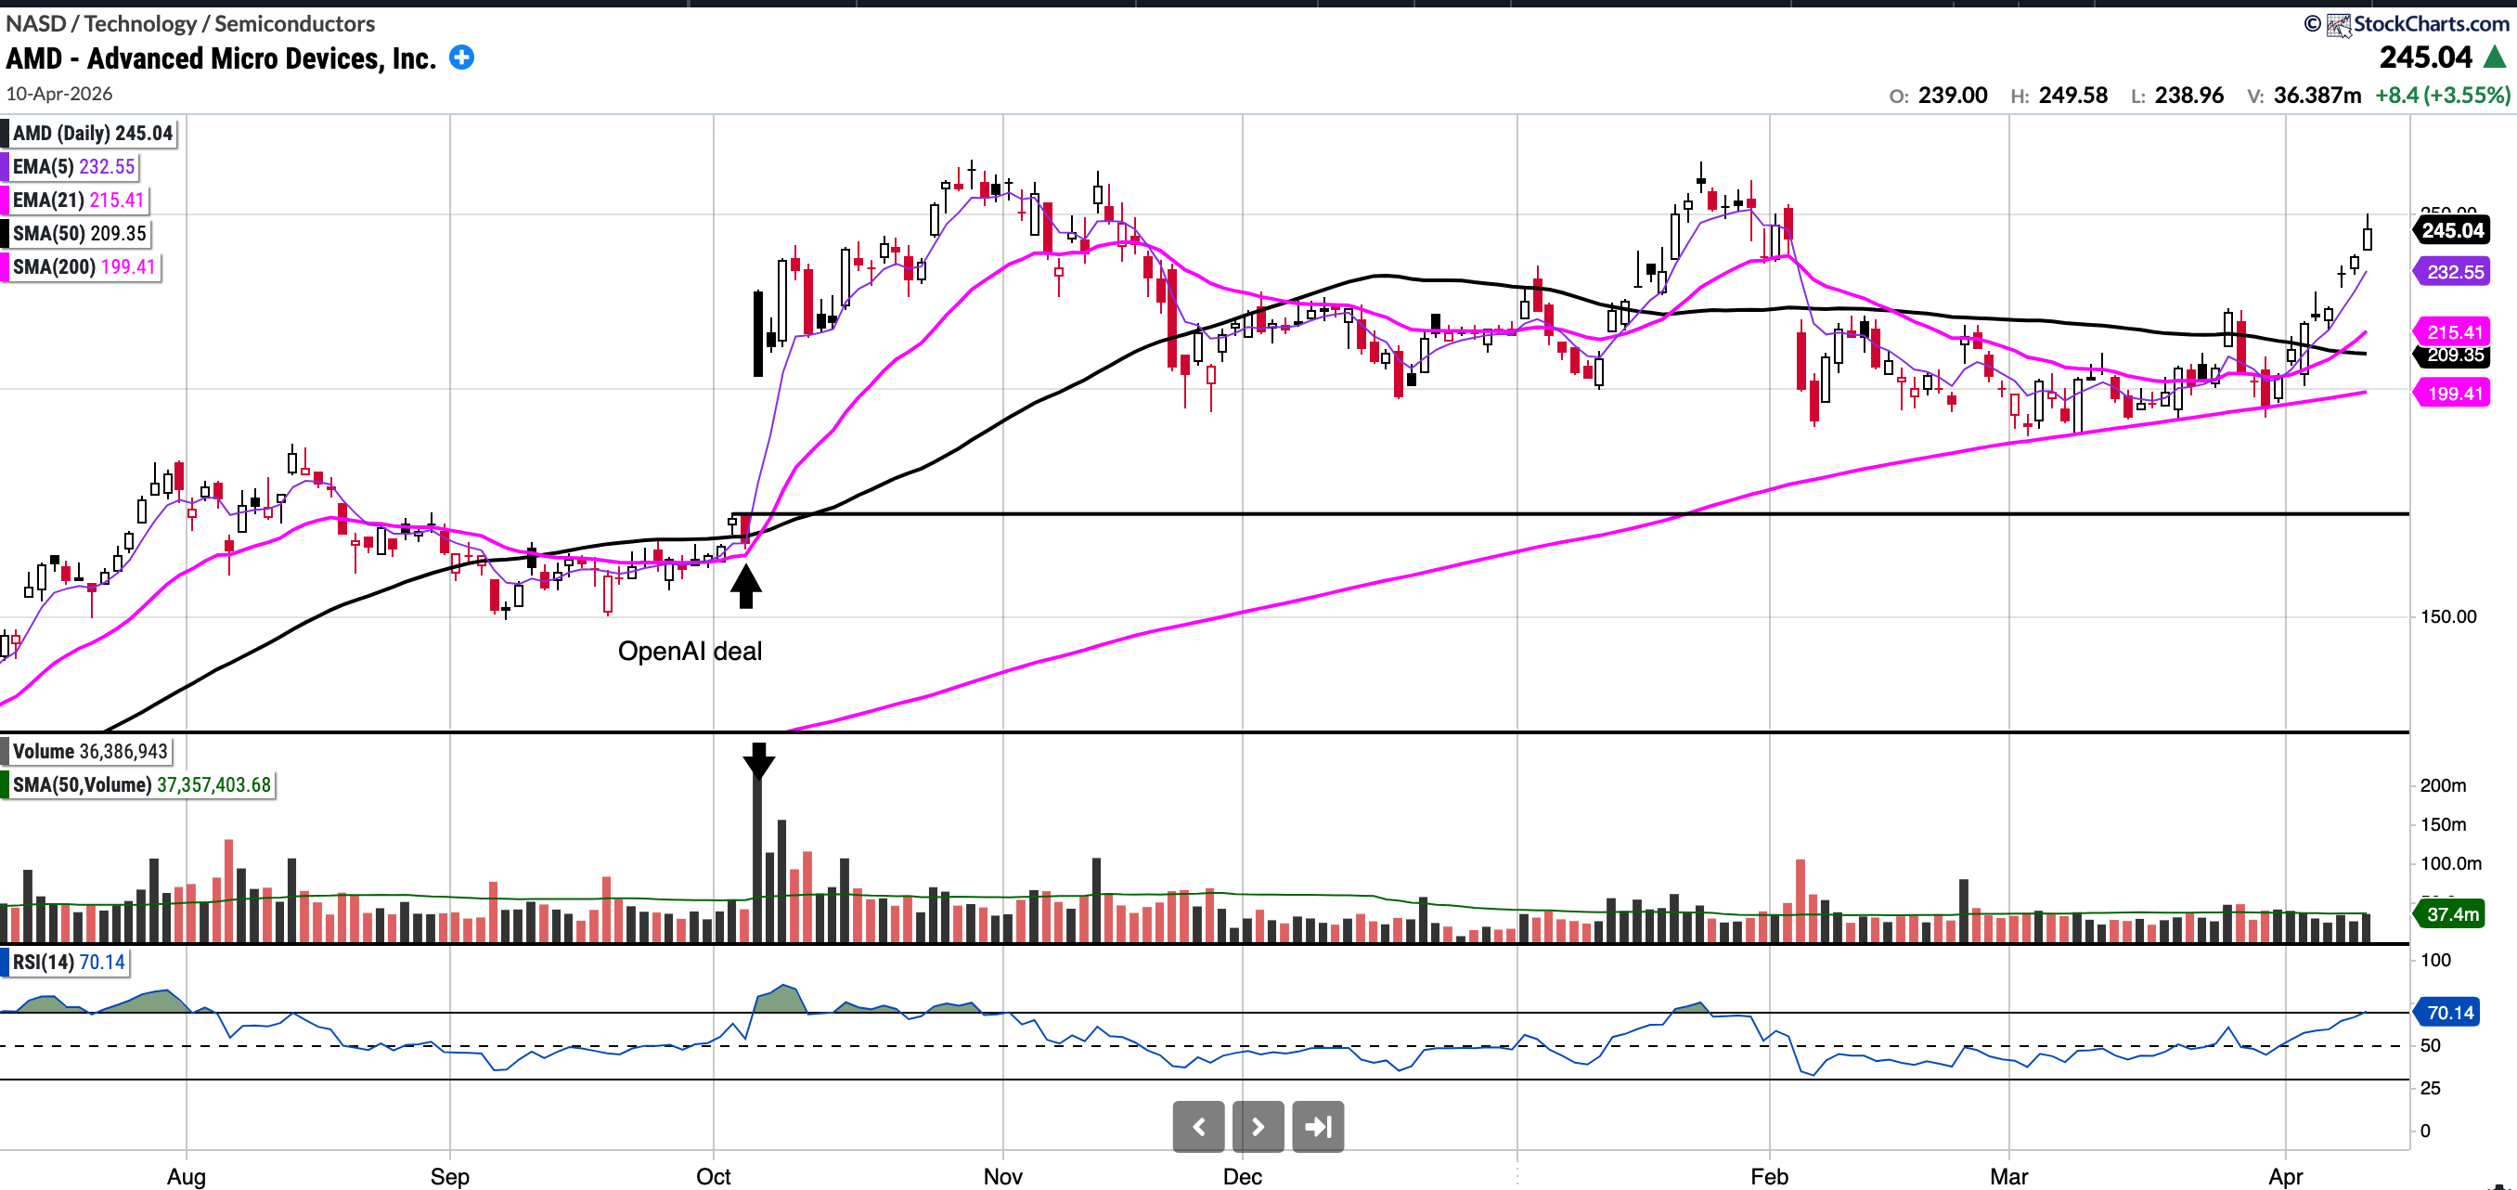Image resolution: width=2517 pixels, height=1190 pixels.
Task: Click the AMD (Daily) legend entry
Action: pos(92,133)
